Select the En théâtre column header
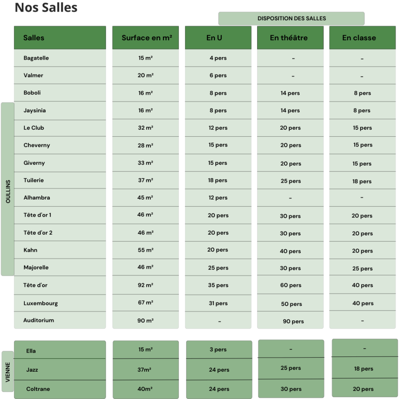This screenshot has height=399, width=399. 290,38
